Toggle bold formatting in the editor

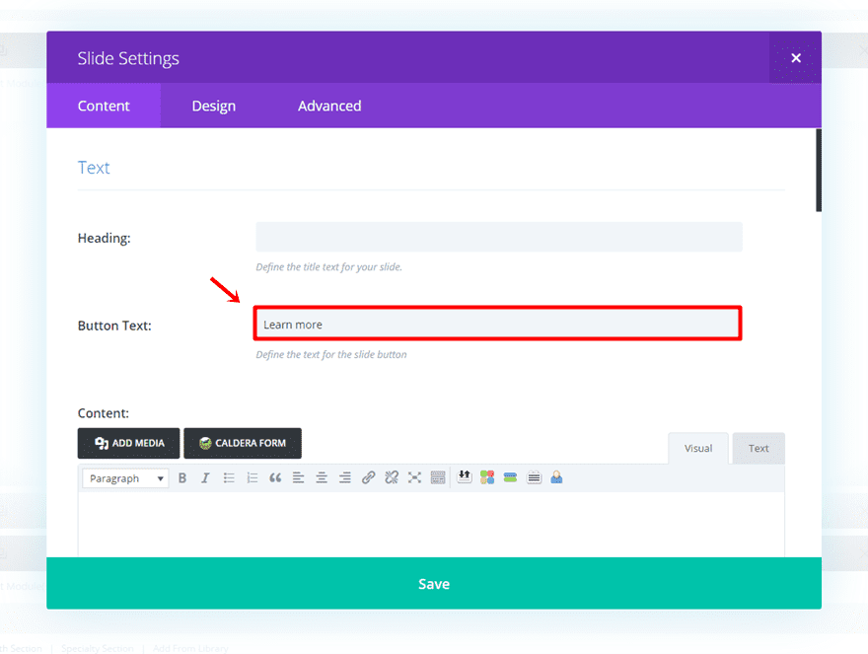(x=182, y=478)
